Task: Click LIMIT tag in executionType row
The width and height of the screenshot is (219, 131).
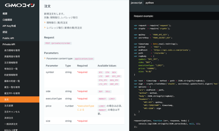Action: coord(112,99)
